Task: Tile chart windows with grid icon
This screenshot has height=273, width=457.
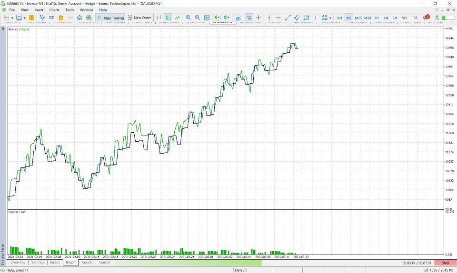Action: coord(207,18)
